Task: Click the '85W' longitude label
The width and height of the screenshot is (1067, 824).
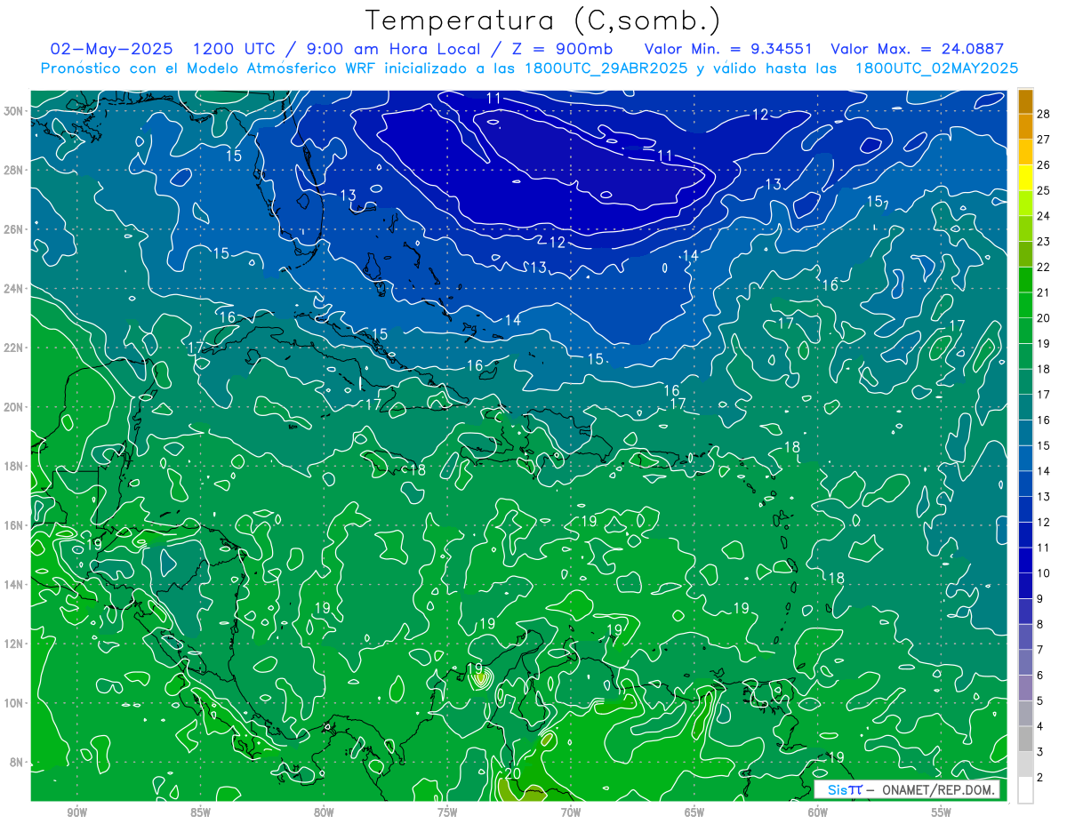Action: tap(201, 812)
